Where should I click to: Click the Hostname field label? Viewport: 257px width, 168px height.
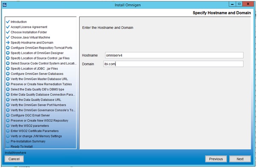90,55
